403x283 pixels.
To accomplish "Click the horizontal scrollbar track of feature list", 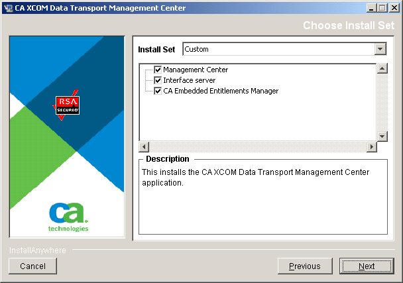I will tap(258, 146).
